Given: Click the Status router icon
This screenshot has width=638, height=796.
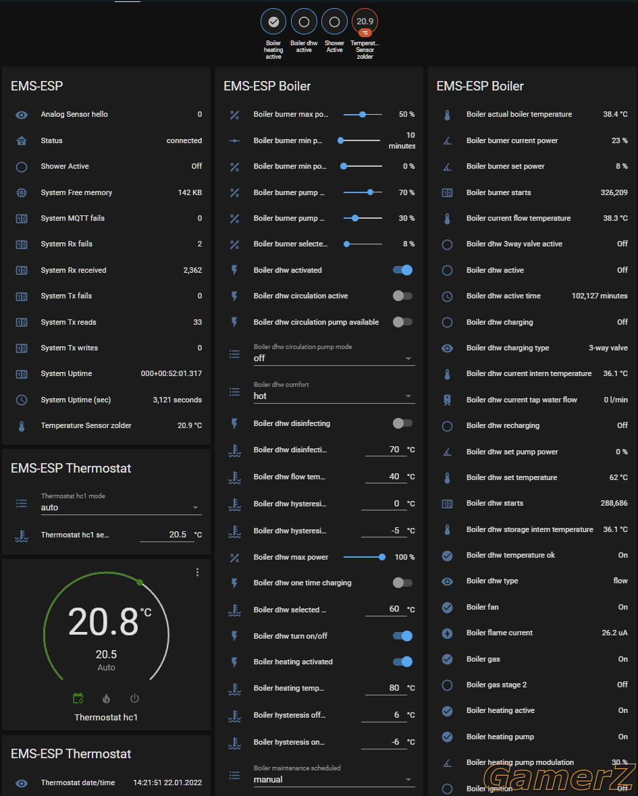Looking at the screenshot, I should click(22, 140).
